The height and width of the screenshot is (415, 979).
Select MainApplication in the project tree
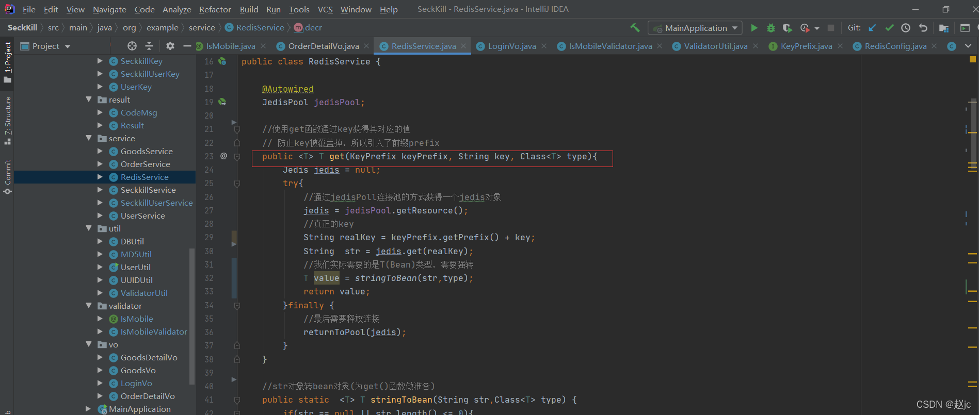click(139, 409)
